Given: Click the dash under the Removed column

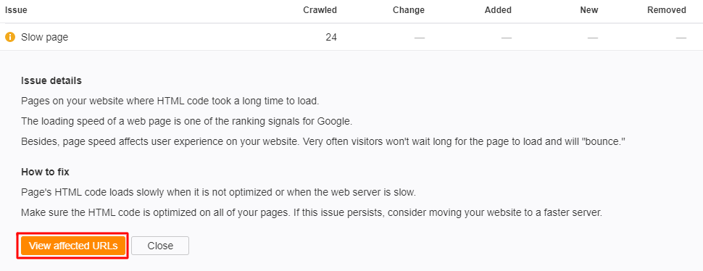Looking at the screenshot, I should coord(681,38).
